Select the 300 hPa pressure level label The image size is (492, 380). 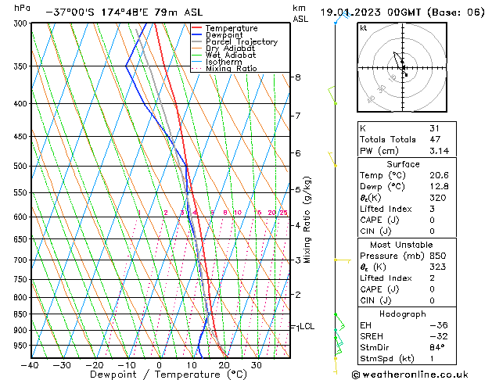(20, 23)
